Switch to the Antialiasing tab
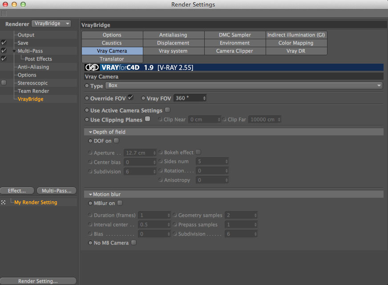 tap(173, 35)
